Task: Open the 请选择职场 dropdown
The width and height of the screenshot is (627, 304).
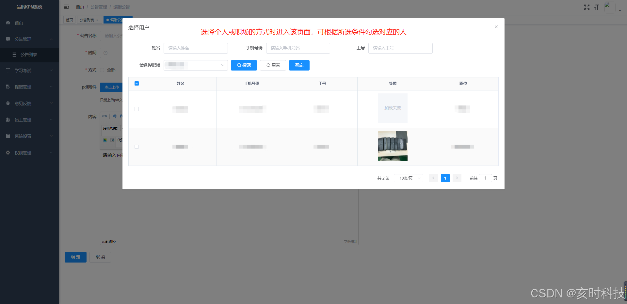Action: pos(196,65)
